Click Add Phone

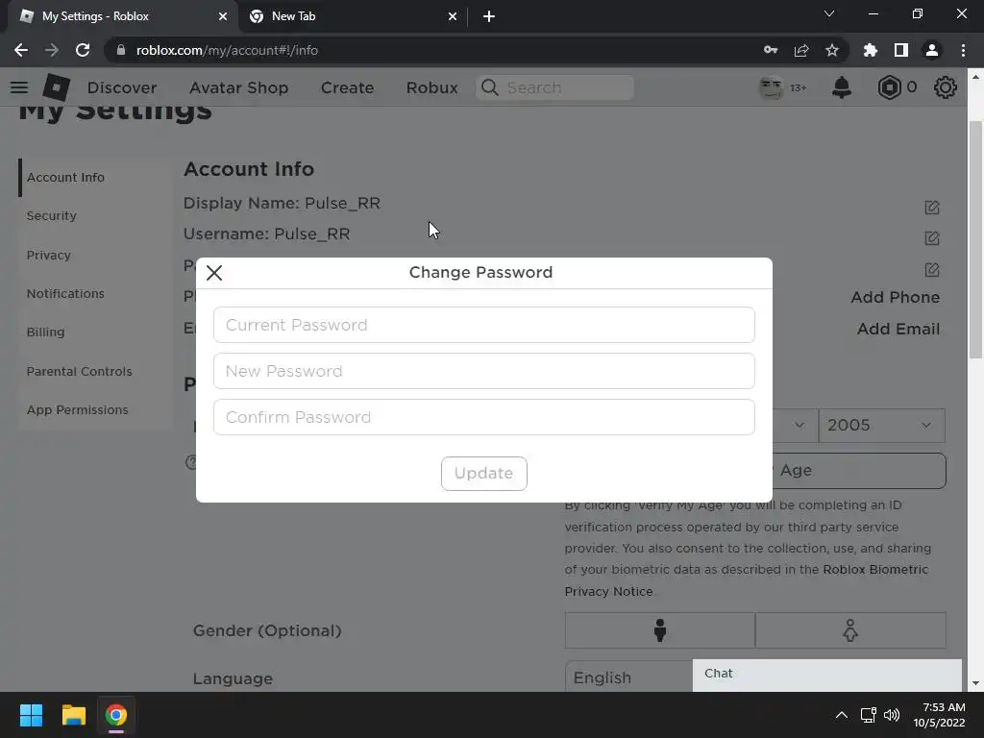pos(895,298)
